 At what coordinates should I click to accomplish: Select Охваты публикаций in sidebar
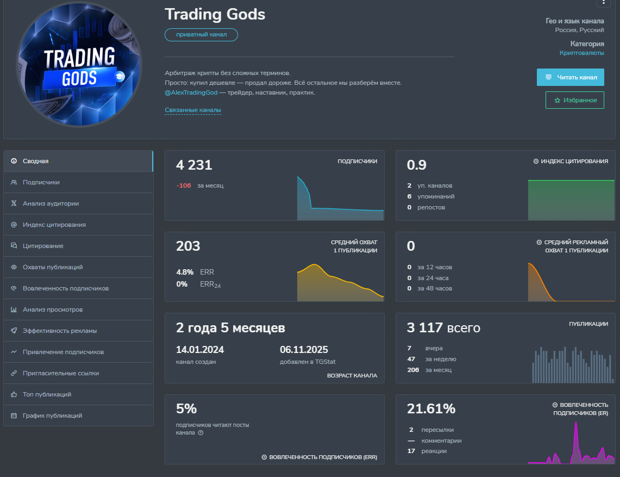78,267
